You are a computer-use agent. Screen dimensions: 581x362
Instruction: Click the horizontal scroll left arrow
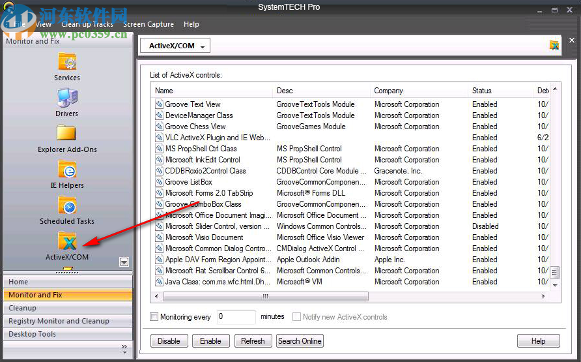point(157,296)
